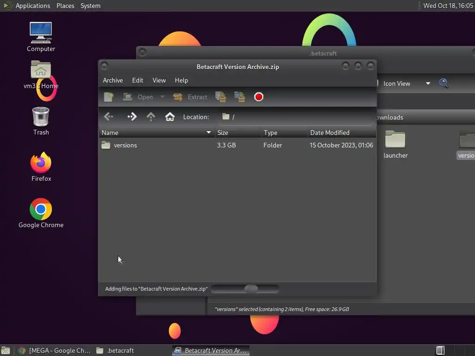Sort by Type column header
This screenshot has width=475, height=356.
pyautogui.click(x=284, y=133)
